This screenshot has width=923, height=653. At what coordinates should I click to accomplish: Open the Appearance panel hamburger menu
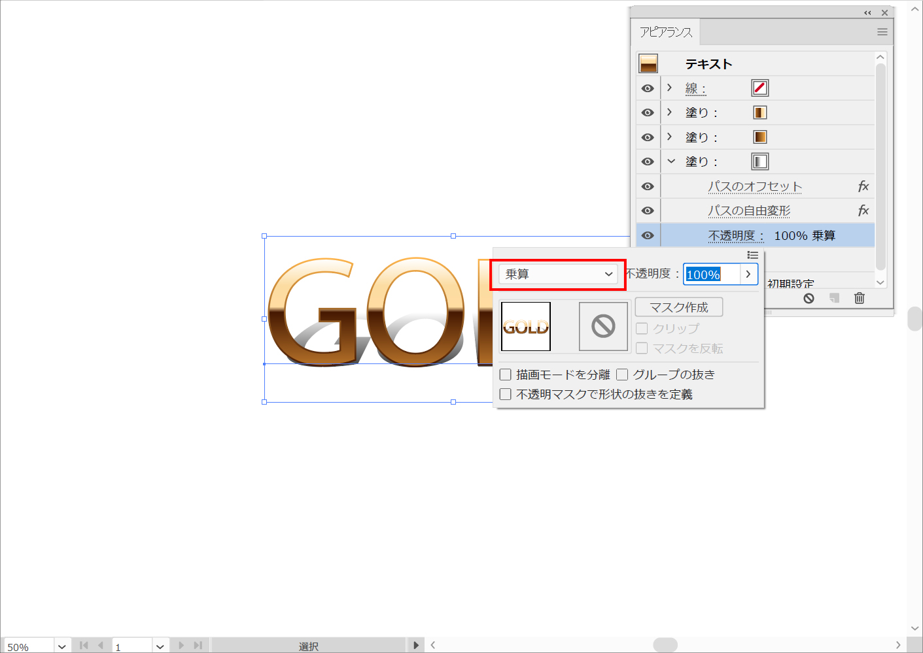882,32
